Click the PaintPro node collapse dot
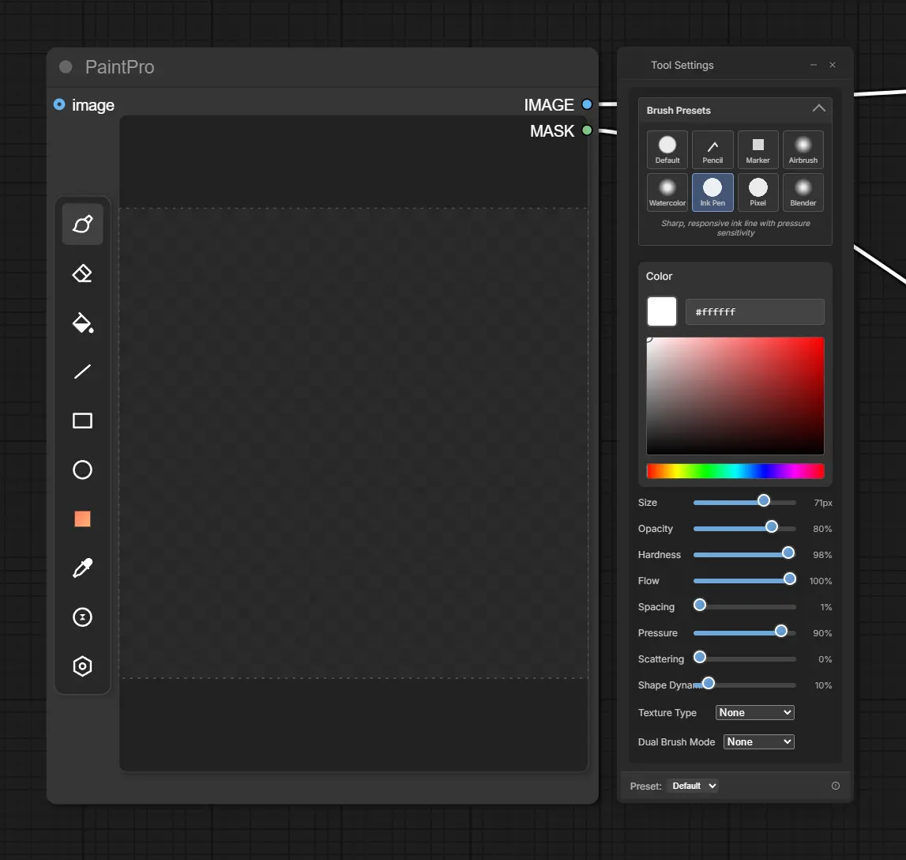Image resolution: width=906 pixels, height=860 pixels. coord(66,67)
